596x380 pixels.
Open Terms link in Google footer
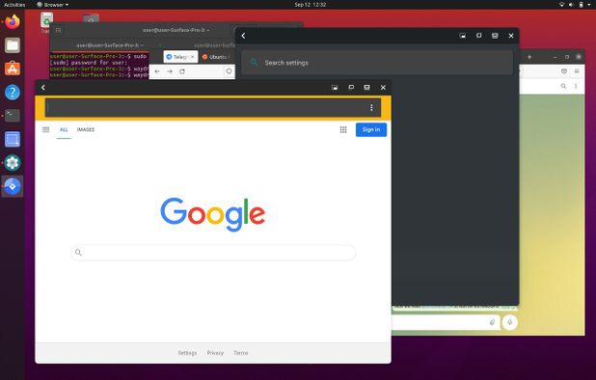[240, 353]
